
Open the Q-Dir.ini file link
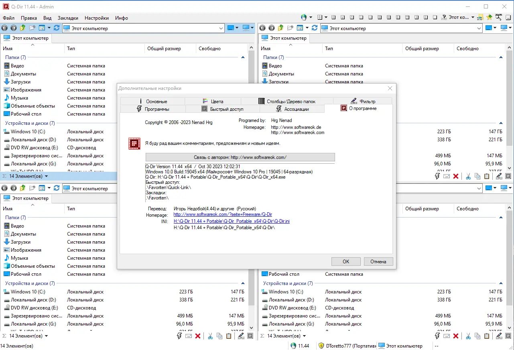point(232,221)
